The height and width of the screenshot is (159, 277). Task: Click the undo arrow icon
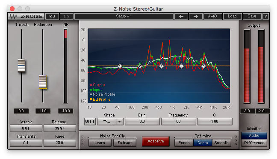click(52, 16)
